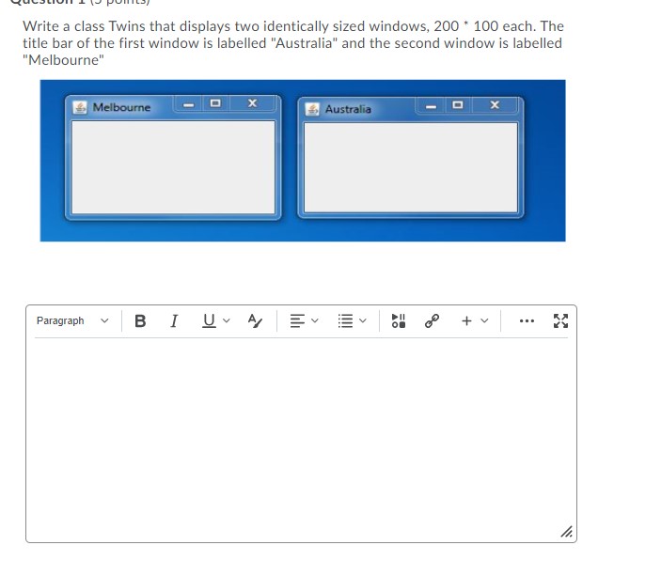Click the question text mentioning class Twins
Viewport: 661px width, 561px height.
tap(293, 43)
